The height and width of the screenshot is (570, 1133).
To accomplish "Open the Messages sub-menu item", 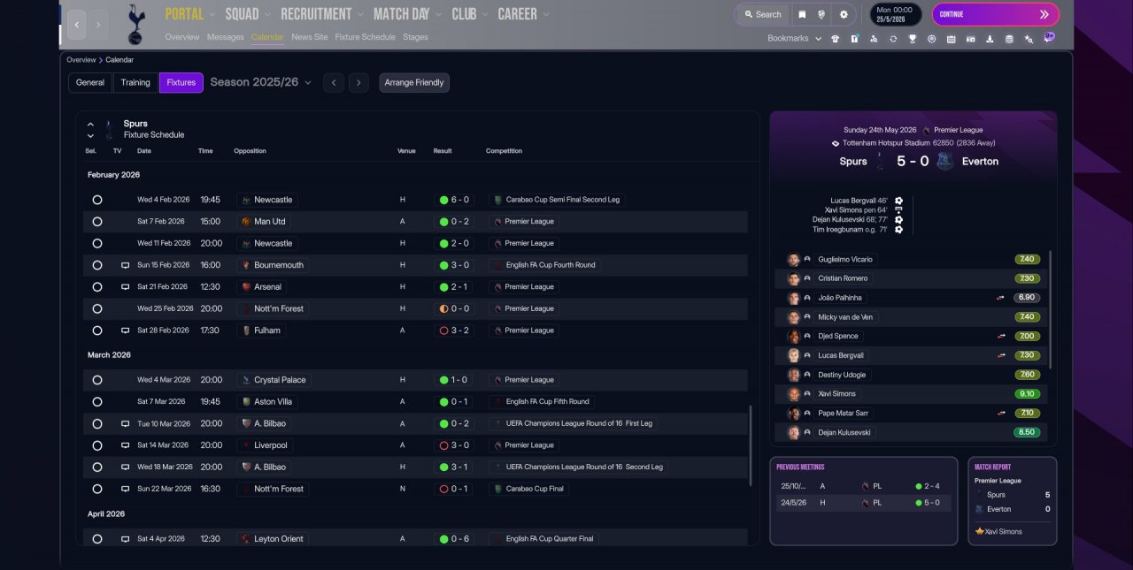I will click(x=226, y=37).
